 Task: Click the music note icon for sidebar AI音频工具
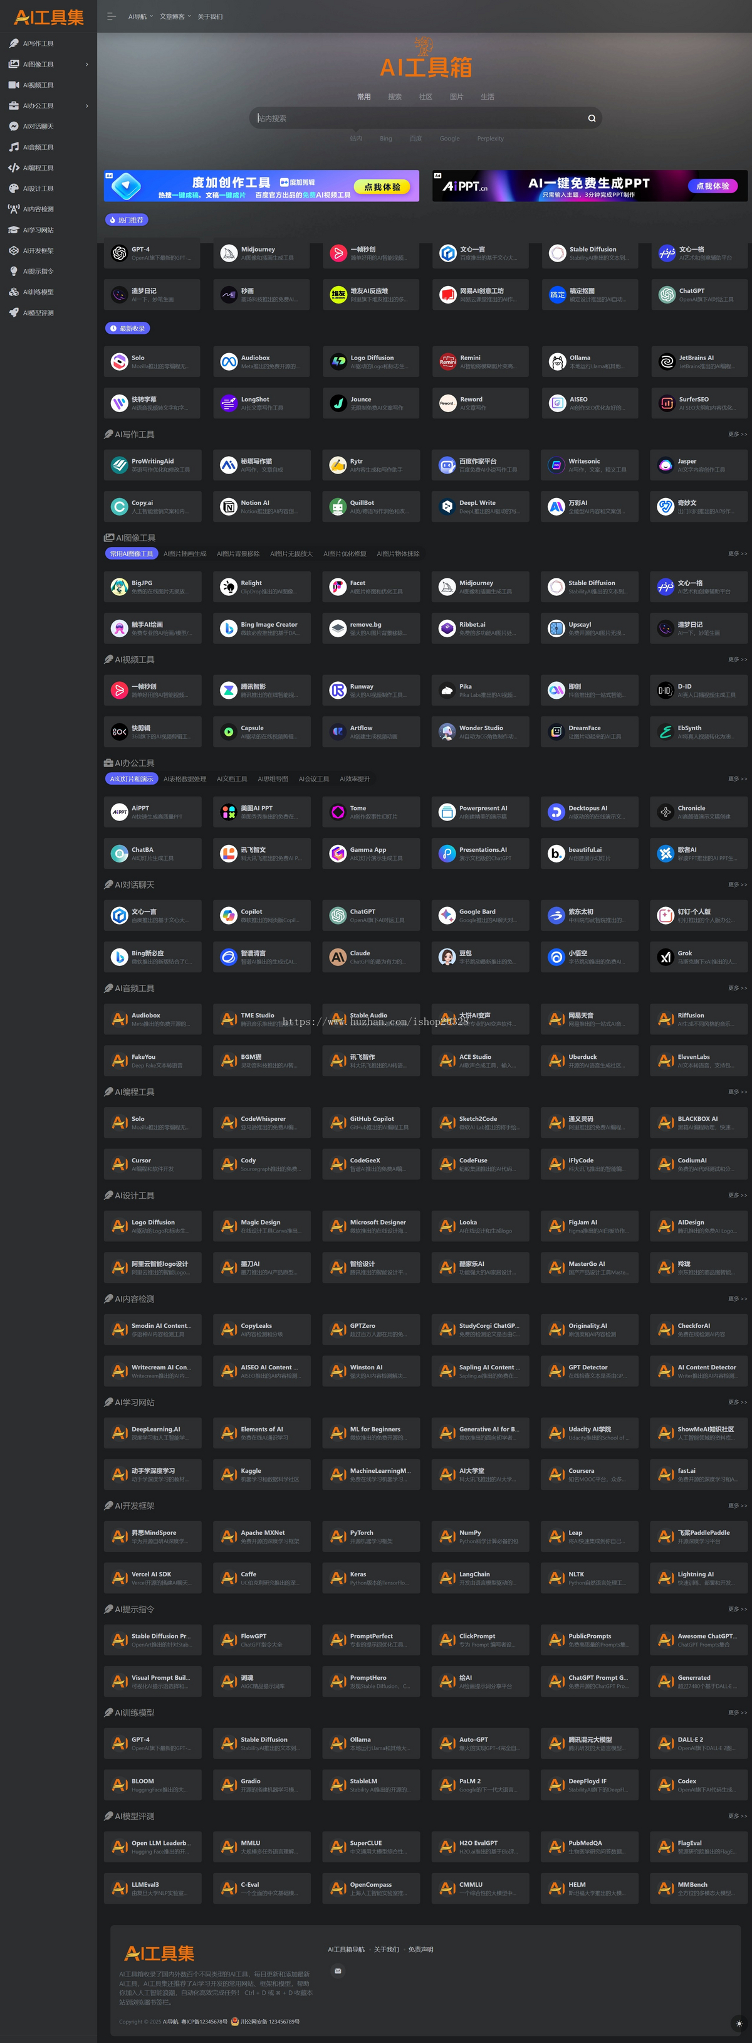coord(13,147)
